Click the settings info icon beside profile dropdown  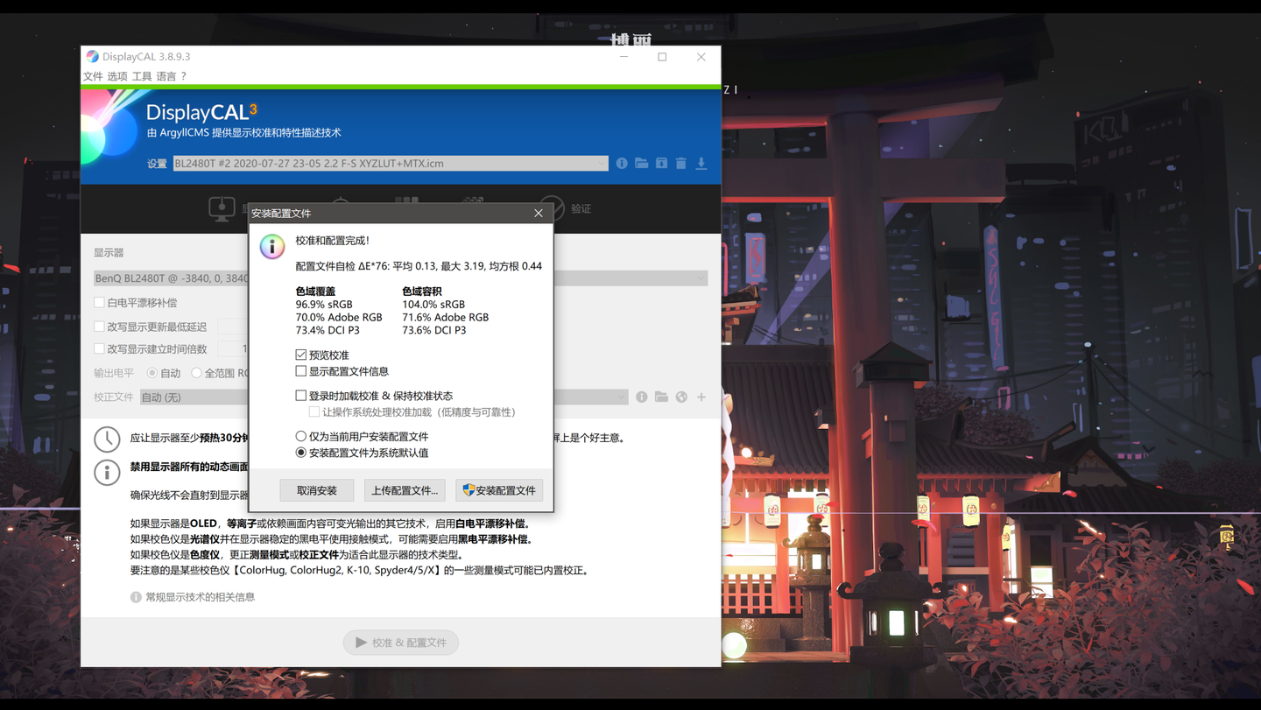(622, 164)
